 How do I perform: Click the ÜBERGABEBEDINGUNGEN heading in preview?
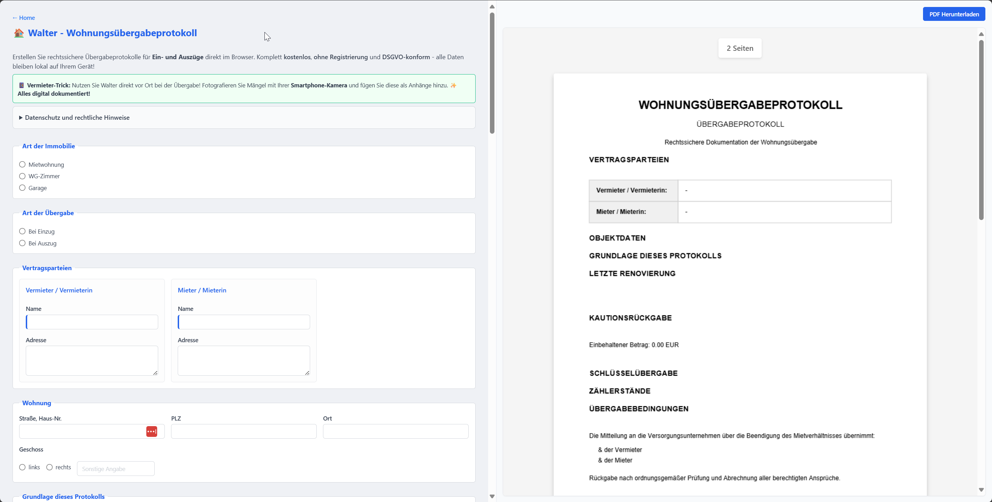pyautogui.click(x=639, y=409)
